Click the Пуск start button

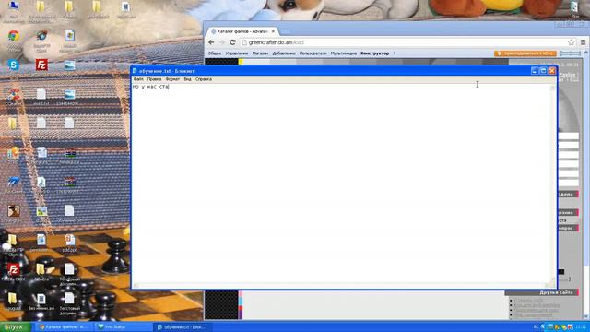tap(16, 327)
